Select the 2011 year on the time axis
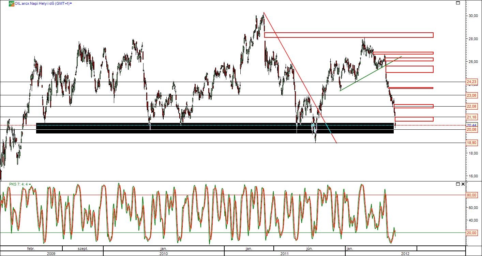The width and height of the screenshot is (482, 256). pos(285,253)
